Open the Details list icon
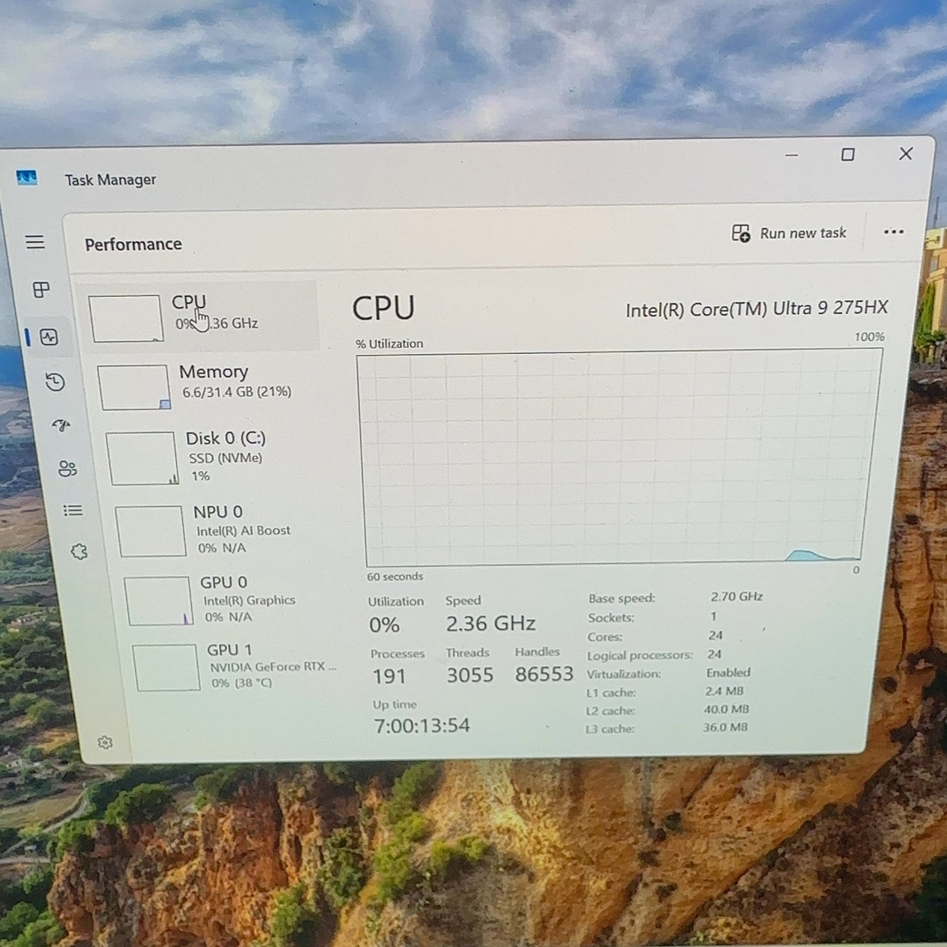 [73, 511]
